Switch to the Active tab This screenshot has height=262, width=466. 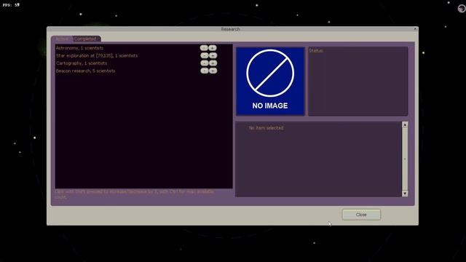coord(62,39)
